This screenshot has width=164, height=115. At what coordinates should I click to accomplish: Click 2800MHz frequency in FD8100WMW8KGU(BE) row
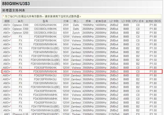88,64
